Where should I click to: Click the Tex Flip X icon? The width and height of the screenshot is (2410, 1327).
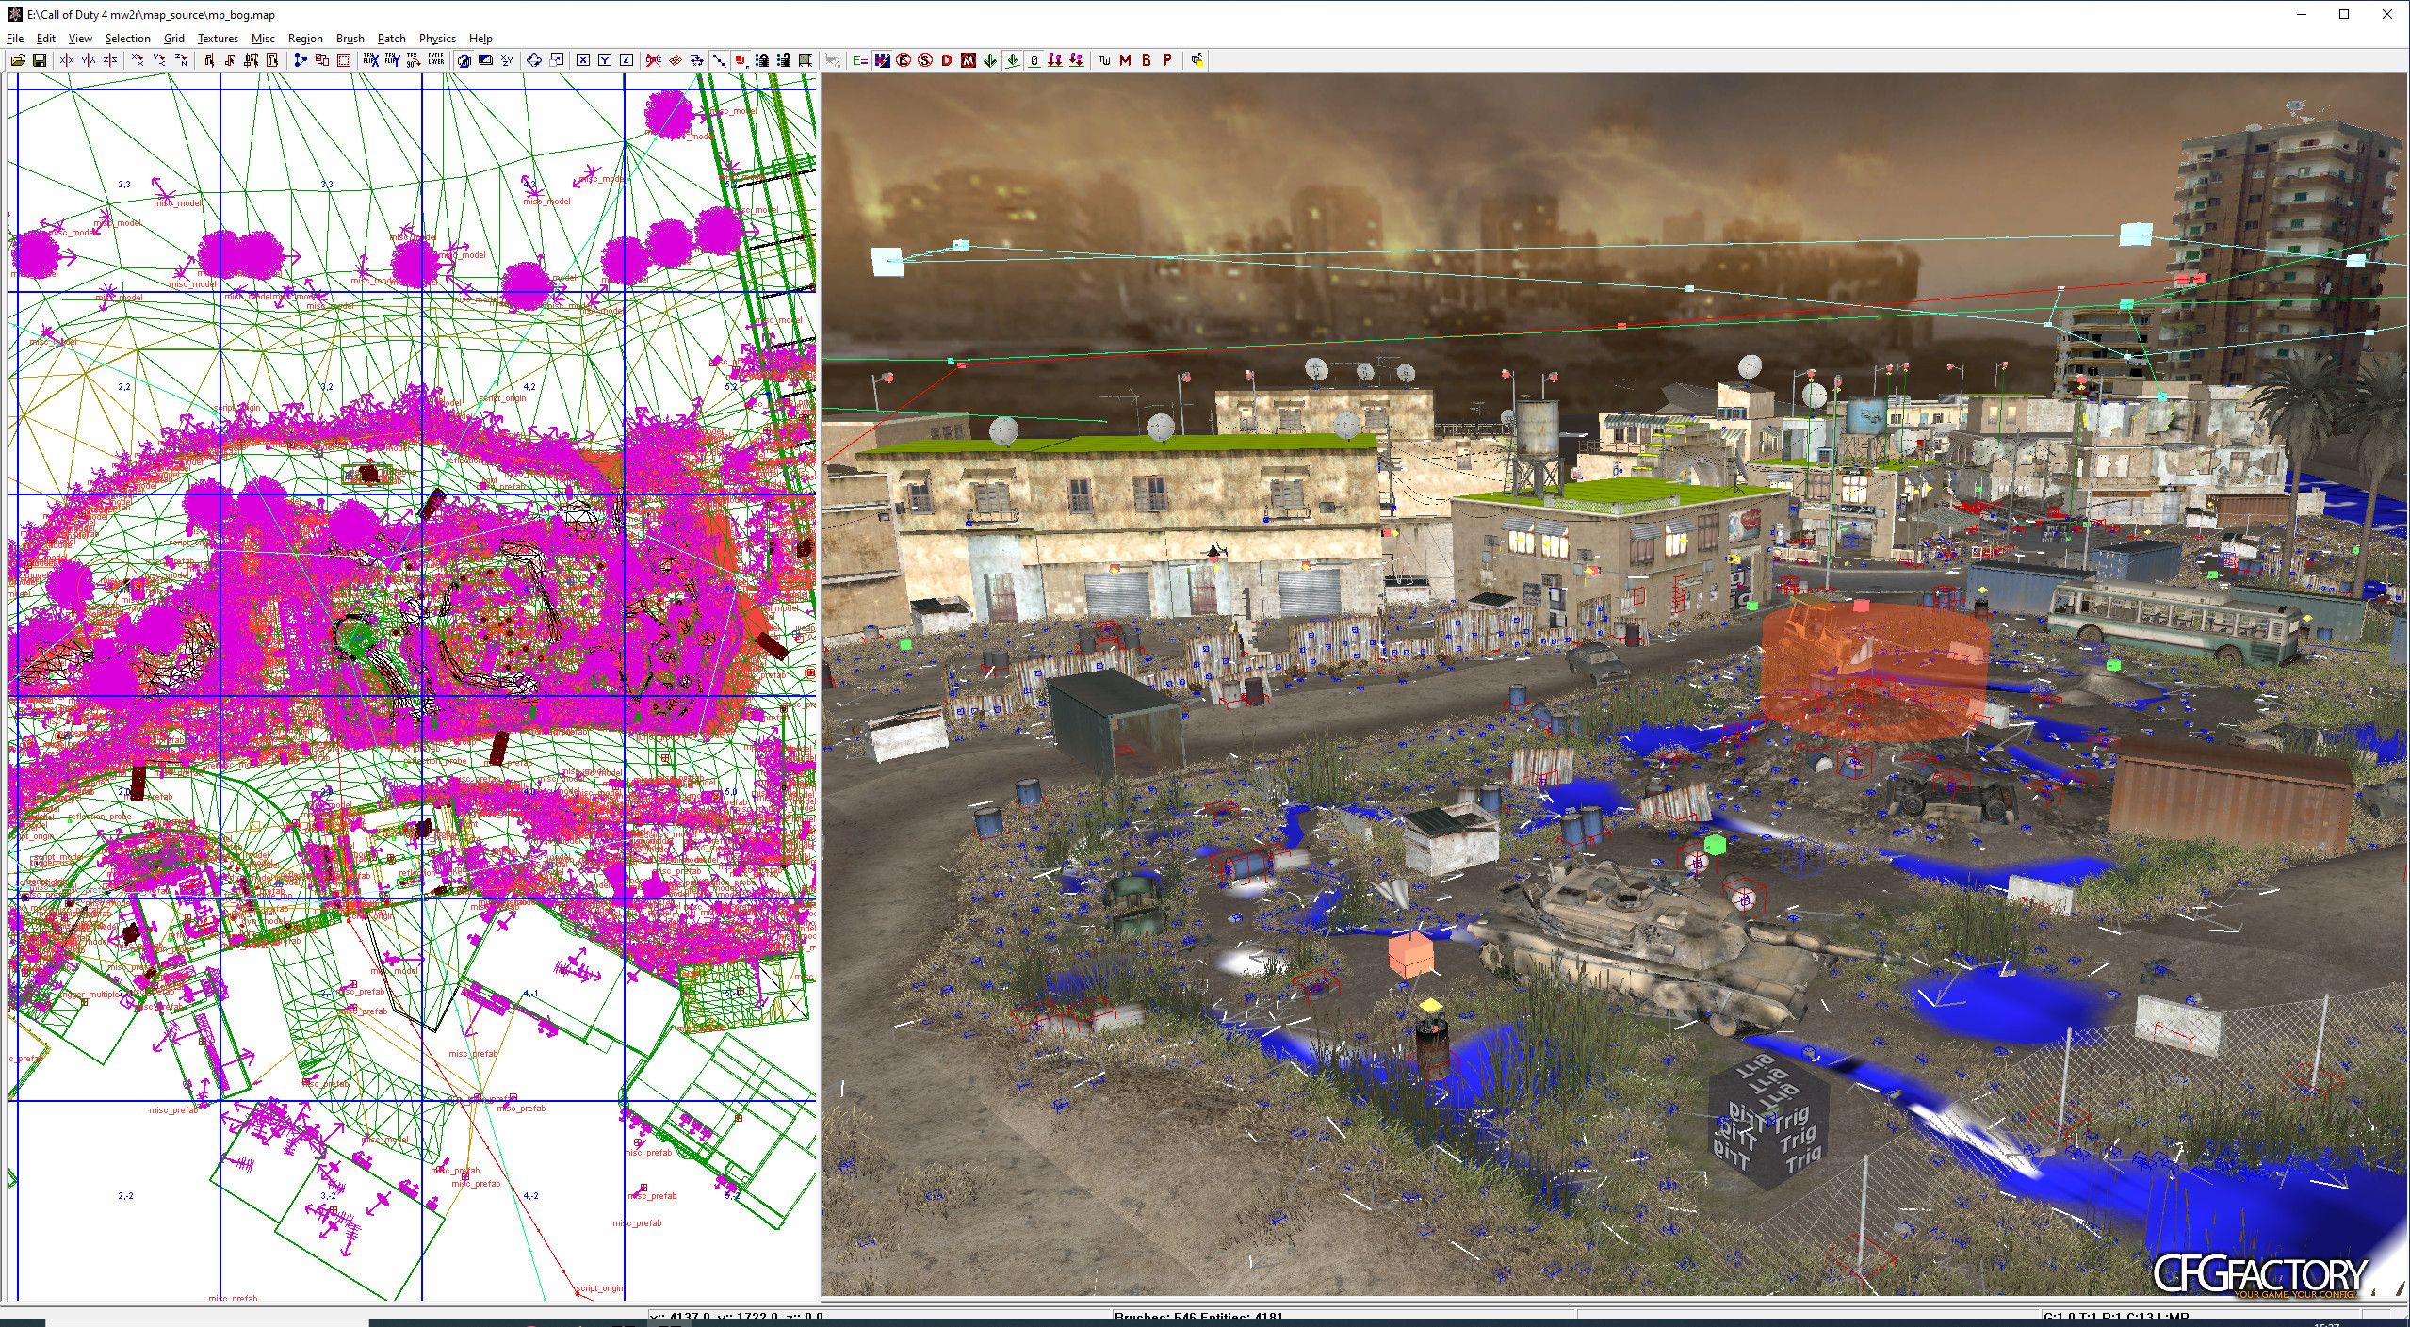370,60
